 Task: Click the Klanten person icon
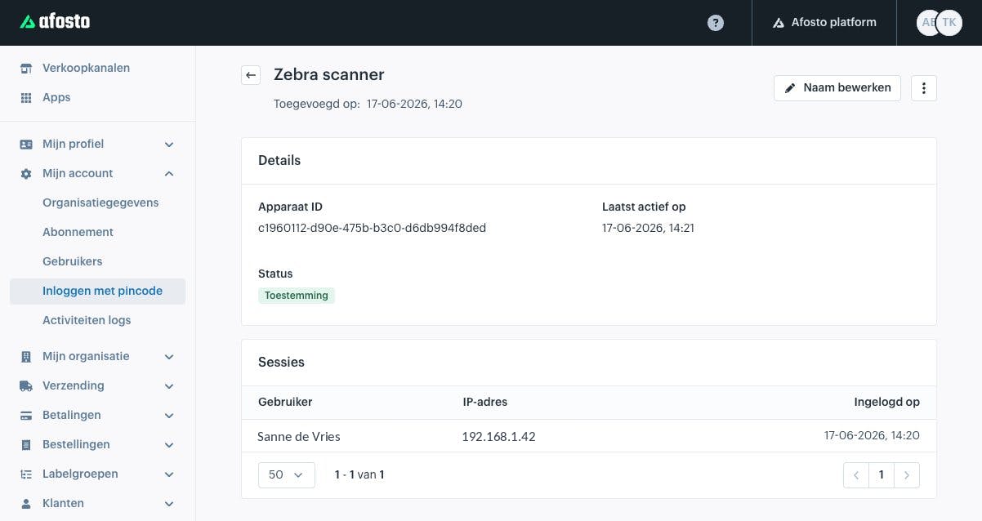click(x=26, y=503)
